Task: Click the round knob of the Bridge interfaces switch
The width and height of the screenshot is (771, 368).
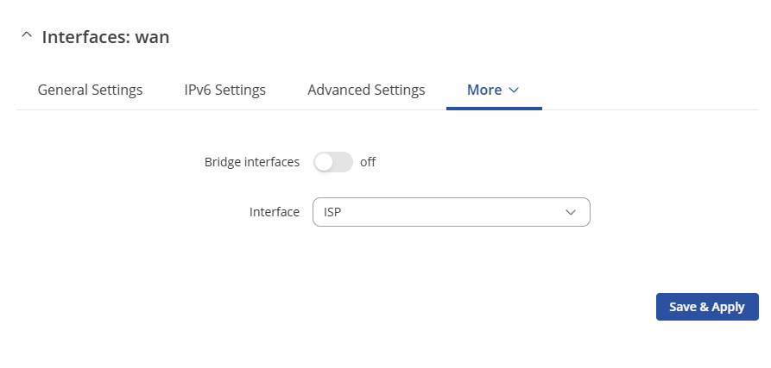Action: click(324, 162)
